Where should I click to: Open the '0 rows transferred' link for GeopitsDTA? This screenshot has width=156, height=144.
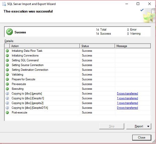pos(127,108)
